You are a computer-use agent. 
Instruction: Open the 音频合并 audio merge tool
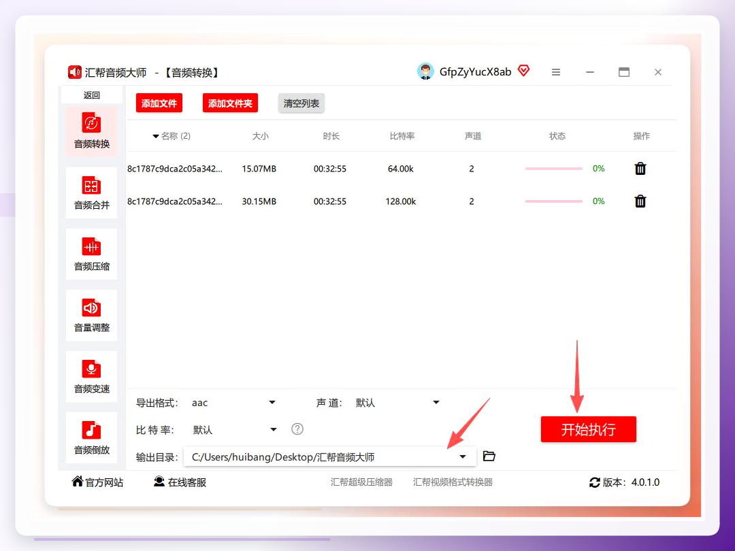(91, 193)
